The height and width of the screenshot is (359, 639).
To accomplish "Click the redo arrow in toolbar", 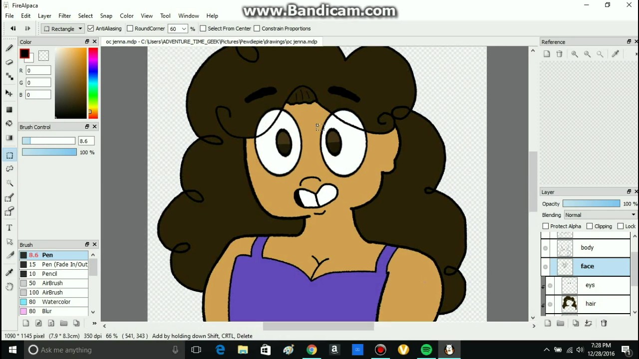I will click(27, 28).
